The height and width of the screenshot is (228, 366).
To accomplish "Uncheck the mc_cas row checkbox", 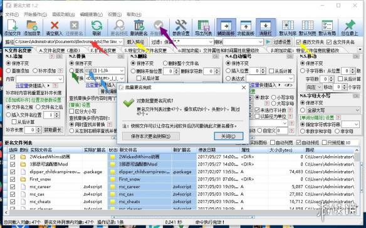I will click(13, 194).
